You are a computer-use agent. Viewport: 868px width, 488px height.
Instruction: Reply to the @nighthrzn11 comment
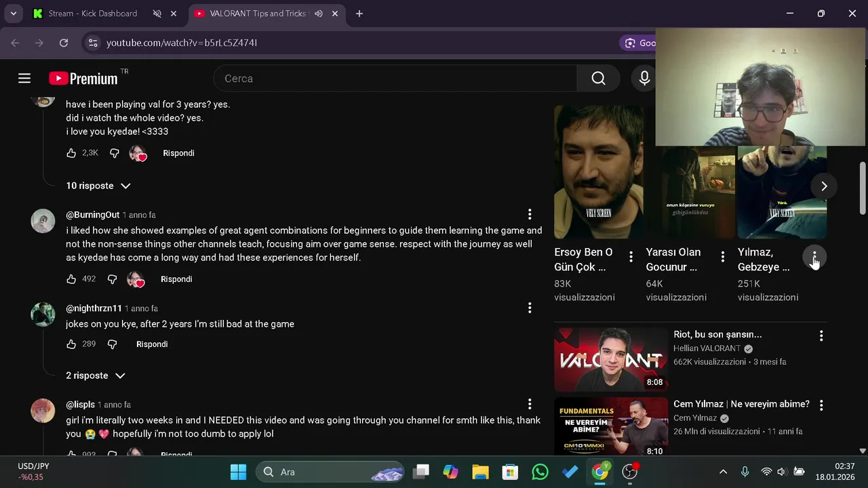coord(152,344)
